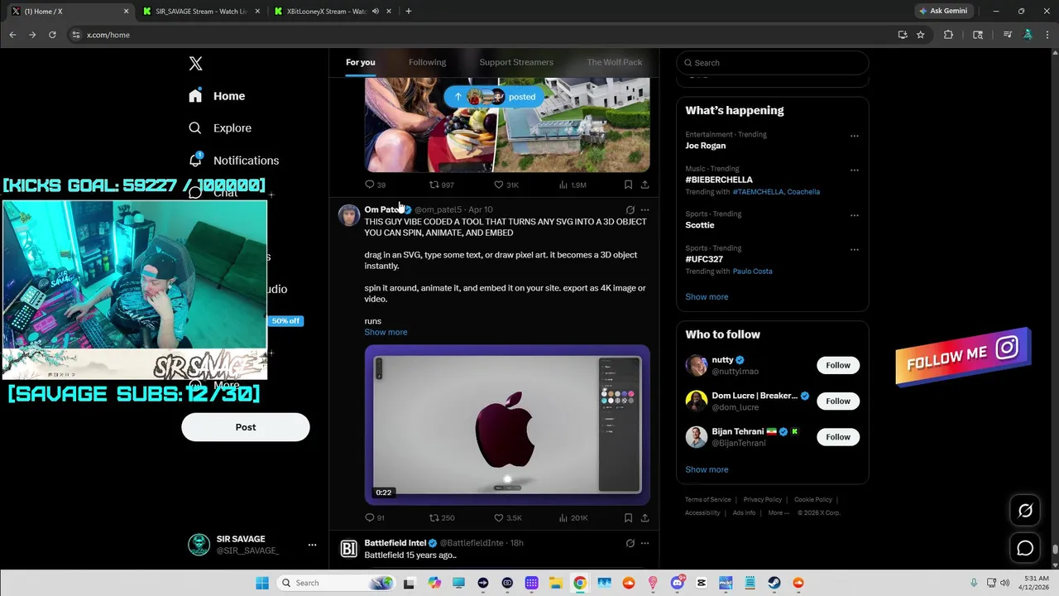This screenshot has height=596, width=1059.
Task: Open options for the Joe Rogan trend
Action: pos(854,136)
